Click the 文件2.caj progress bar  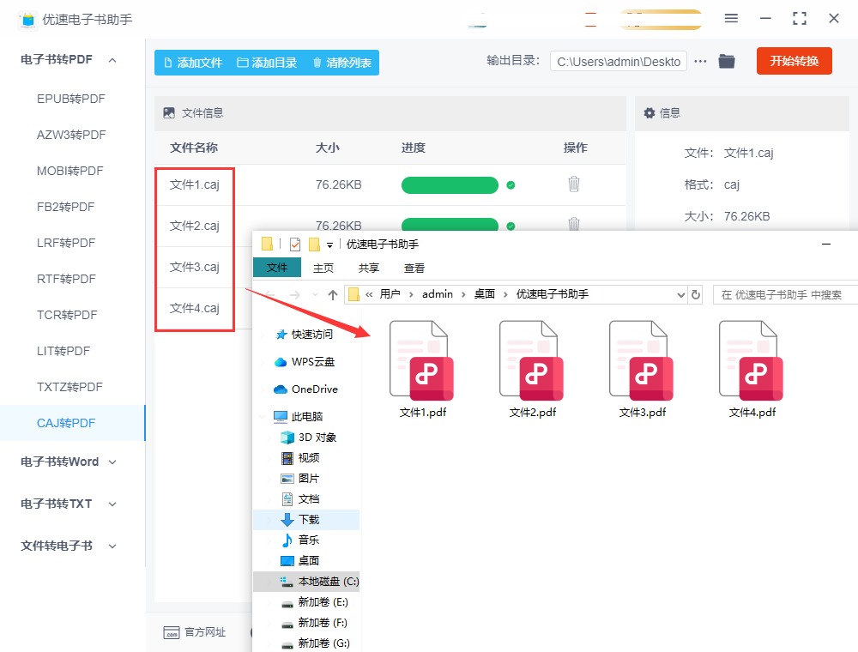pos(450,224)
